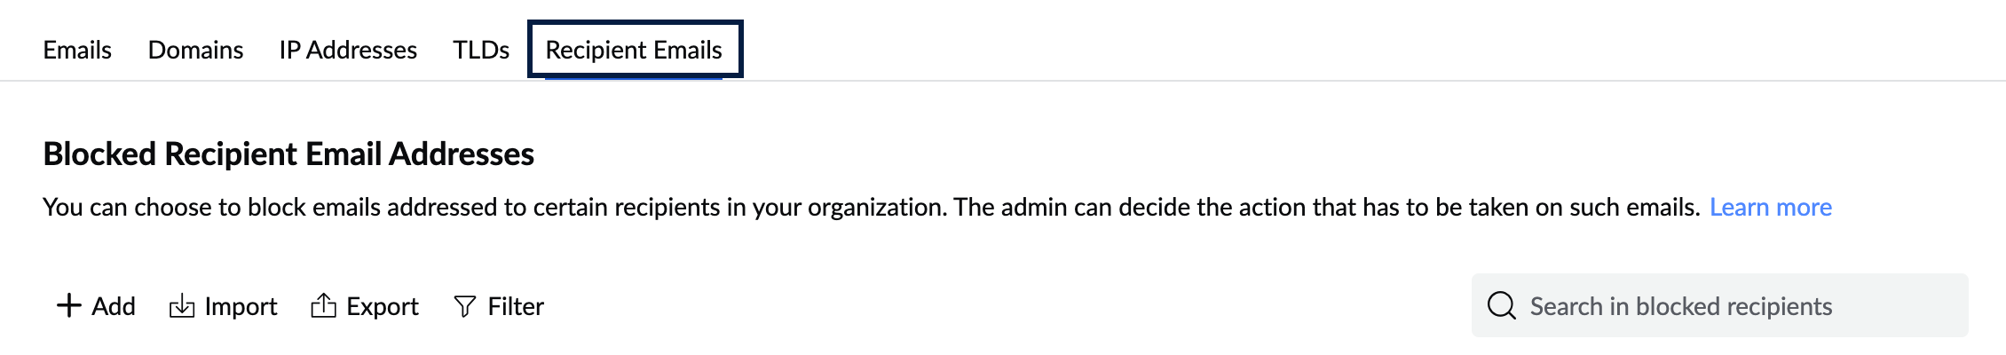
Task: Open the Domains tab
Action: point(195,50)
